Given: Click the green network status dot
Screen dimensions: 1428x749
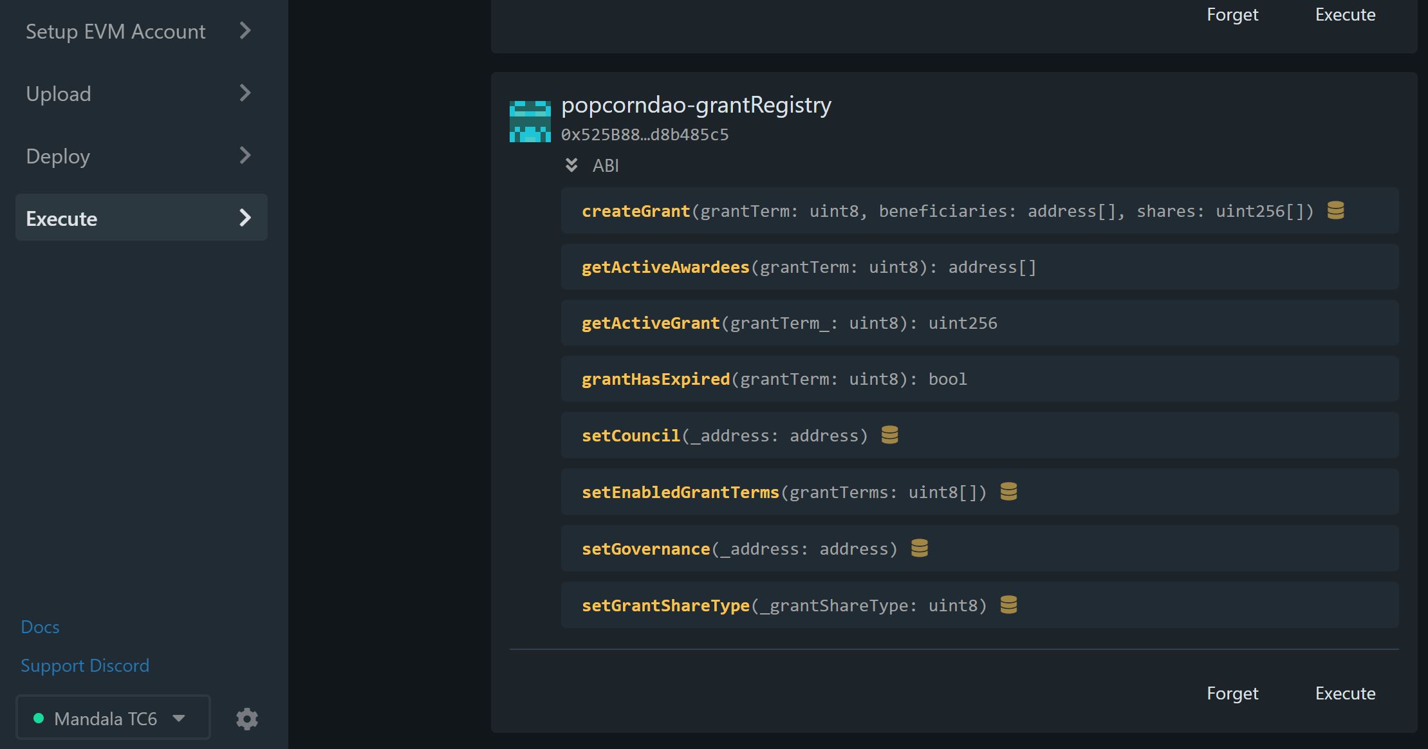Looking at the screenshot, I should [x=39, y=718].
